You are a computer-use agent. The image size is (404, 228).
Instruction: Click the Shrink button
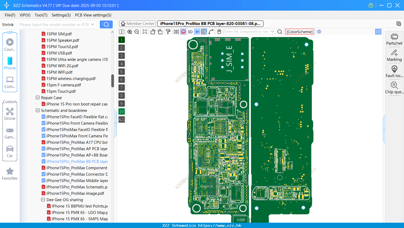point(8,24)
